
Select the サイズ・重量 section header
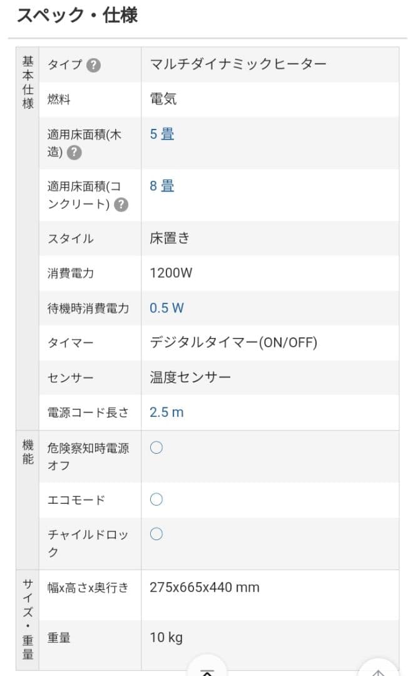pos(26,617)
